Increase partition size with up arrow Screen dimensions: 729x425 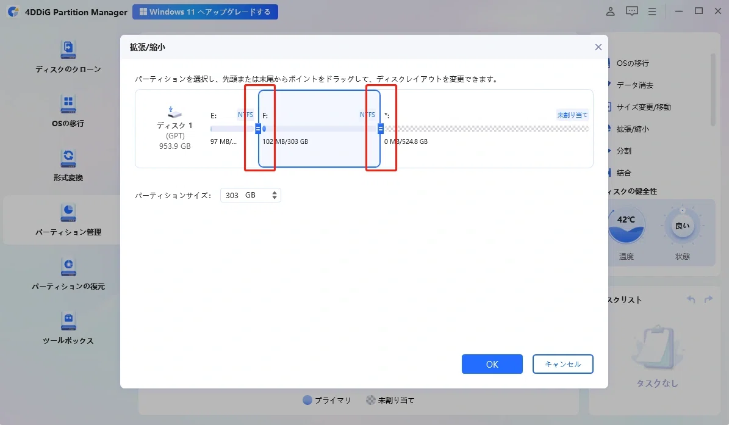click(x=275, y=192)
